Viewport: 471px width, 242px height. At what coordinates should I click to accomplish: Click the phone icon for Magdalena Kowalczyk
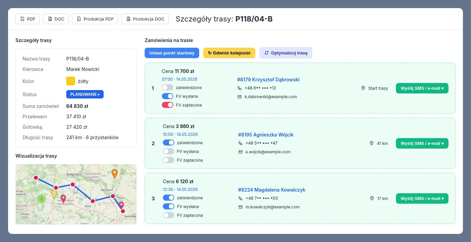pos(240,198)
